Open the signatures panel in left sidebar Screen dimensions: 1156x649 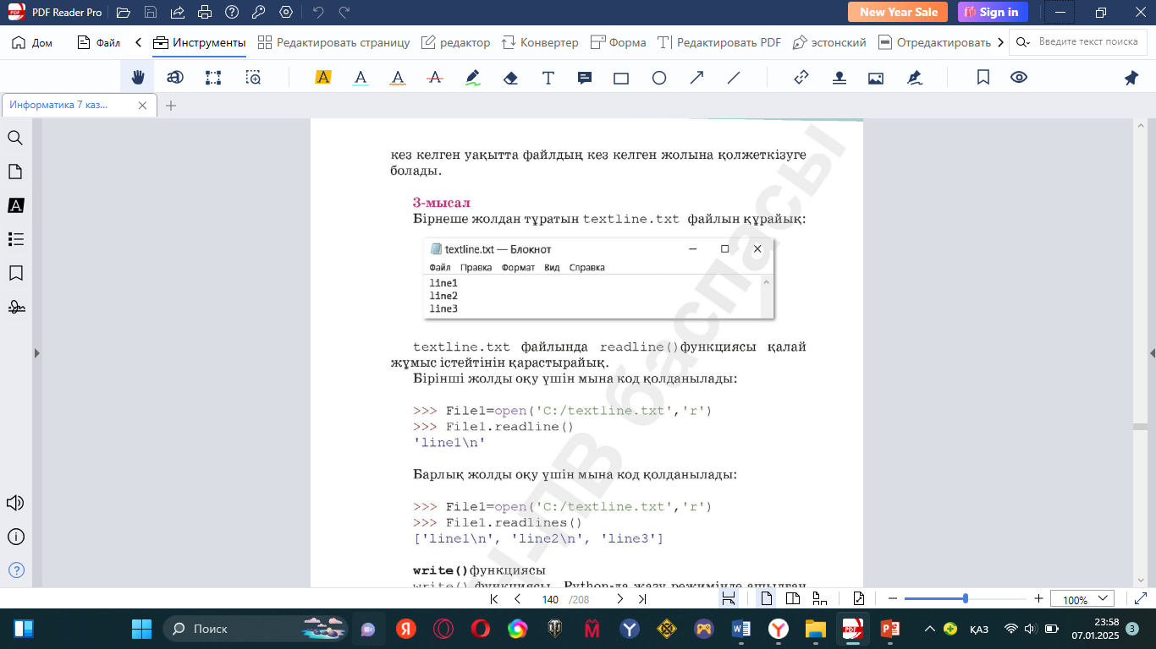coord(15,307)
